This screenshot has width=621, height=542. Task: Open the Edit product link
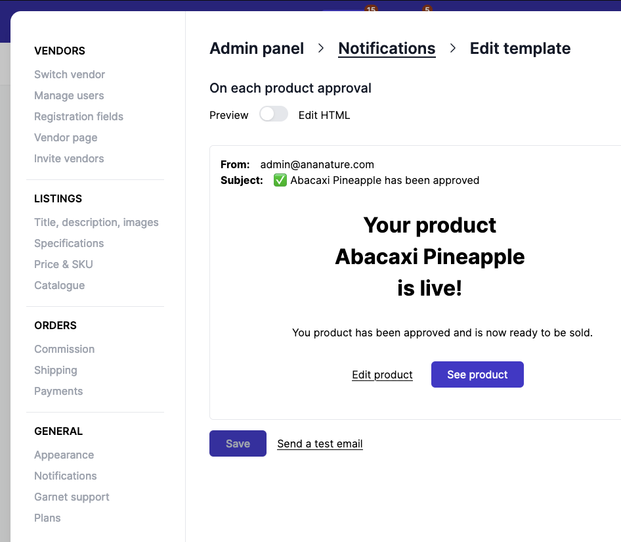pos(382,375)
